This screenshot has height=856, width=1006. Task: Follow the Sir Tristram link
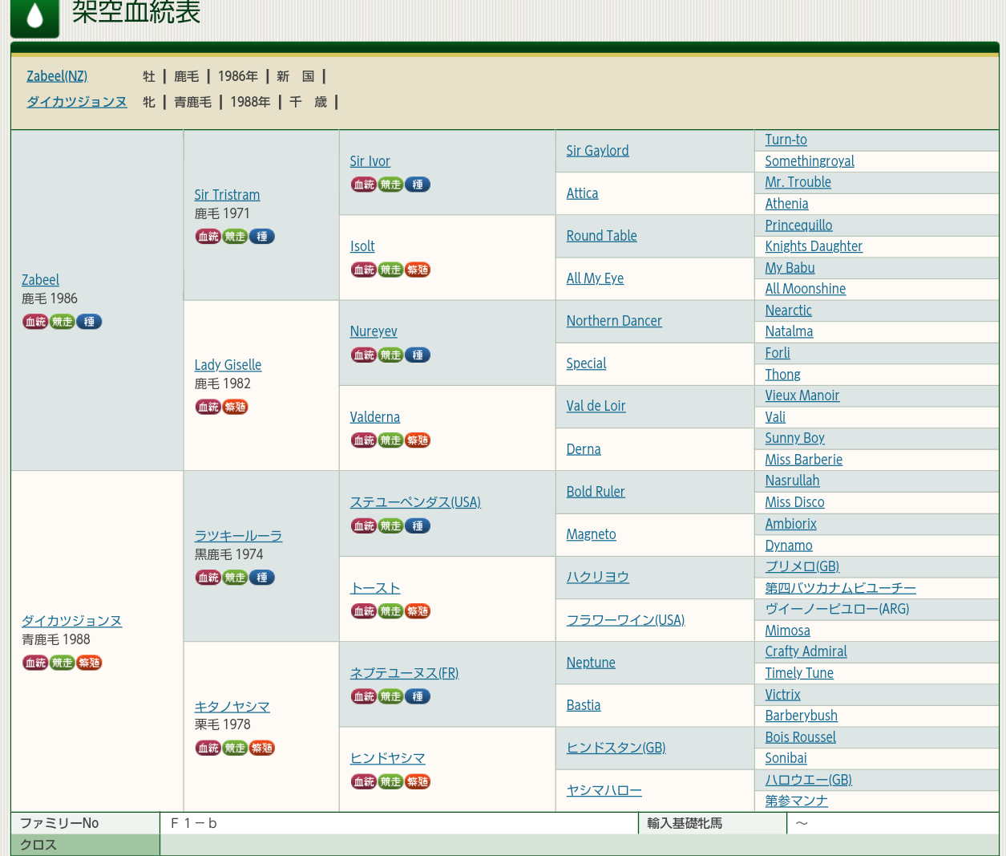(227, 195)
